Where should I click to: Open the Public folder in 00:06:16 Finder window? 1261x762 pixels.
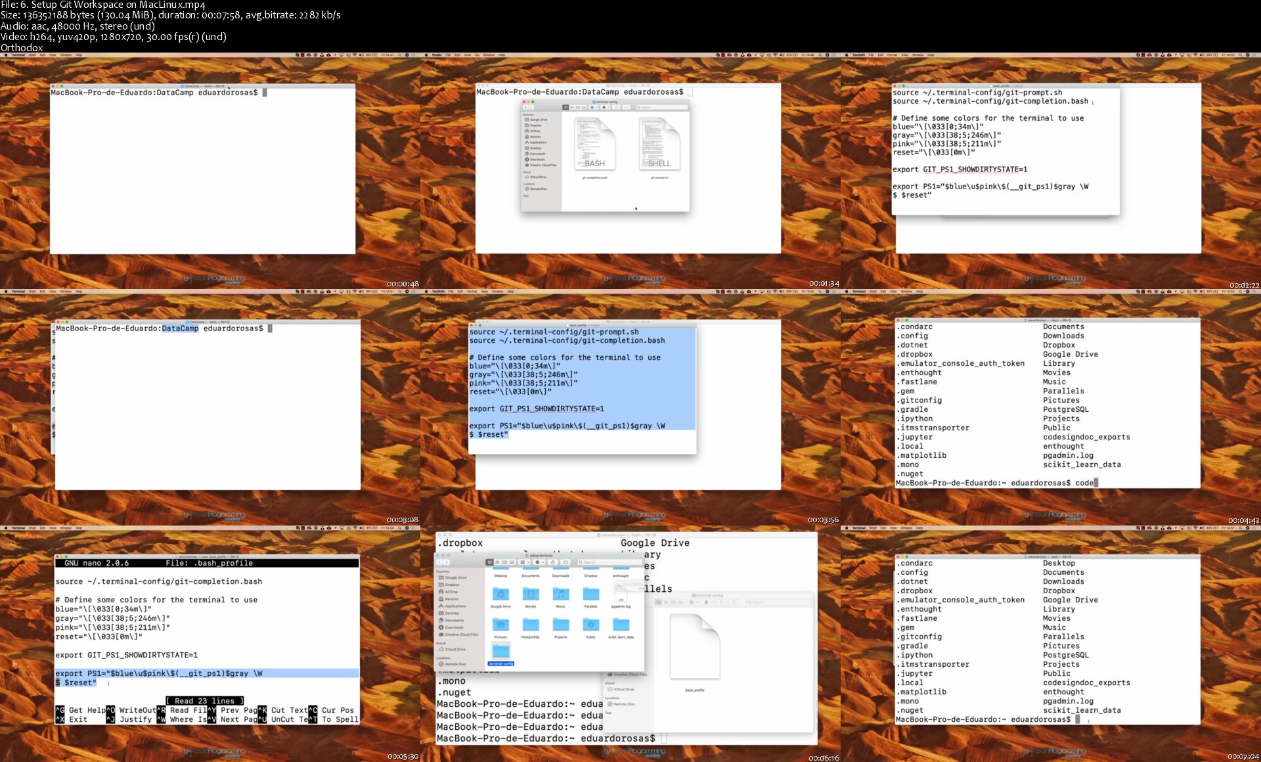pos(591,625)
